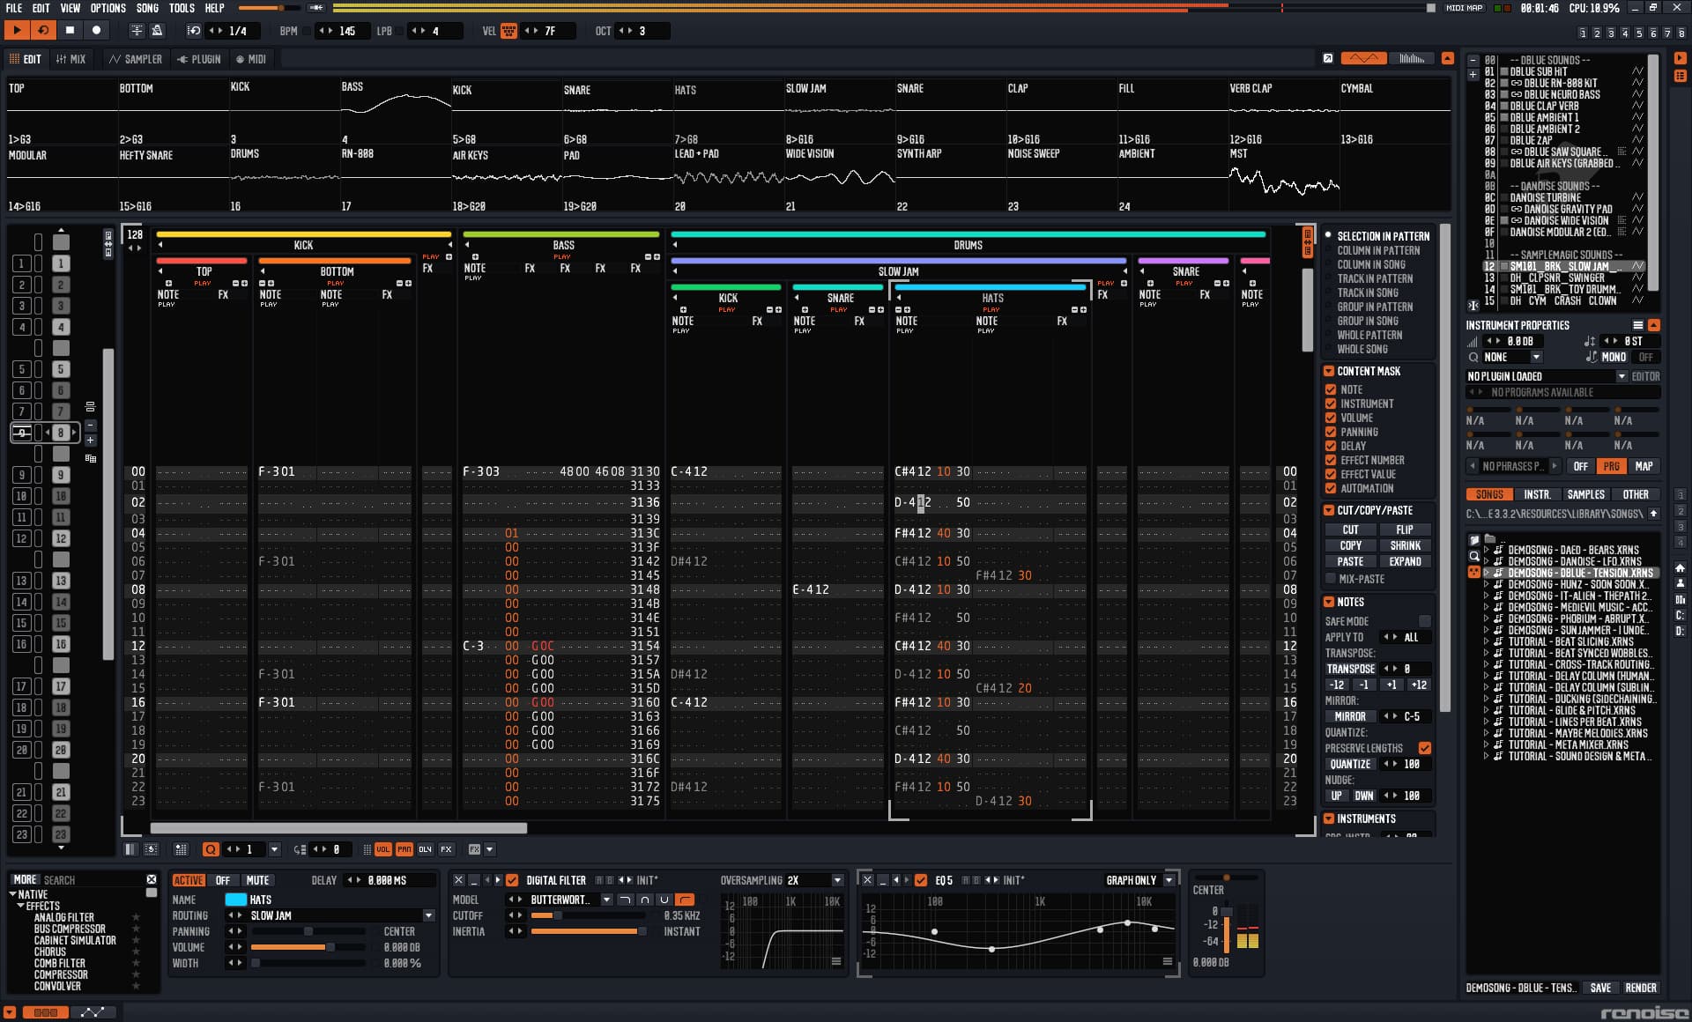Toggle Panning in Content Mask
The image size is (1692, 1022).
(x=1331, y=432)
